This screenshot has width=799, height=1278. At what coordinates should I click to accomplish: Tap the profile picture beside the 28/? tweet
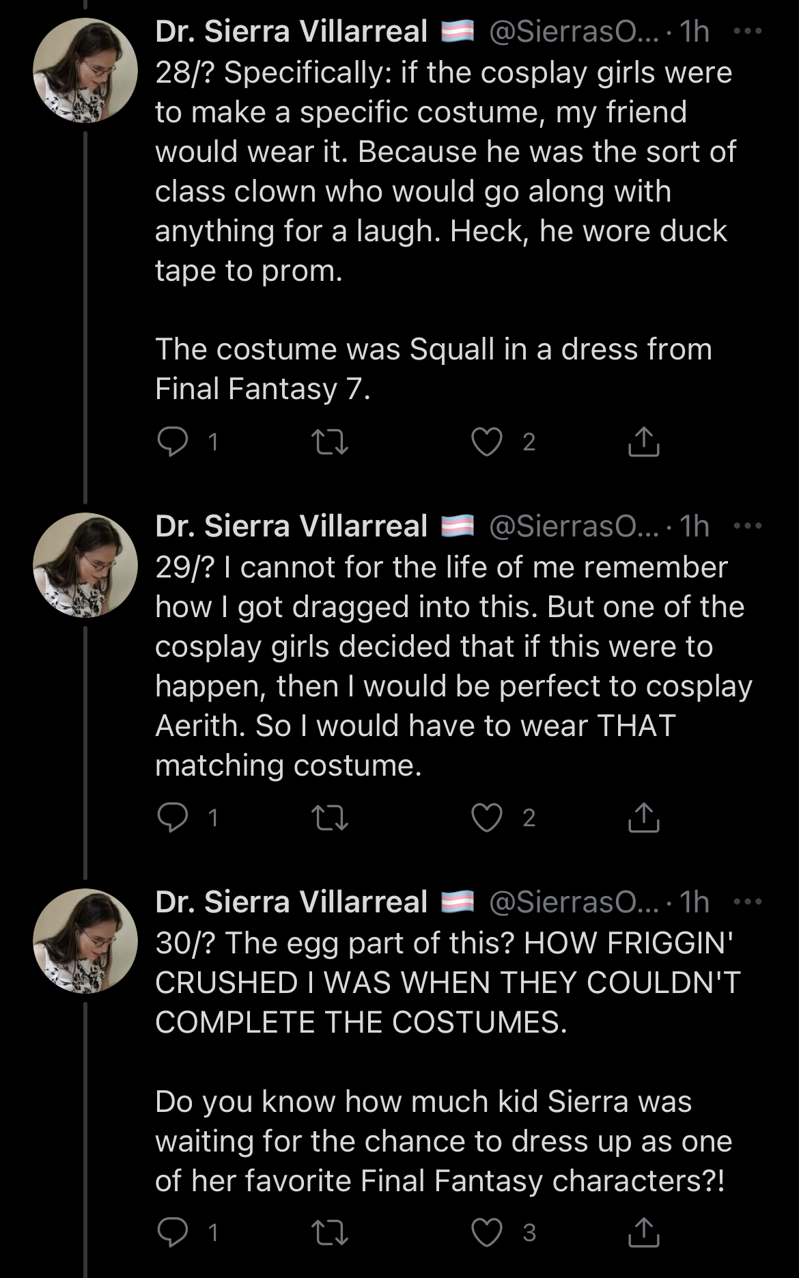[85, 70]
